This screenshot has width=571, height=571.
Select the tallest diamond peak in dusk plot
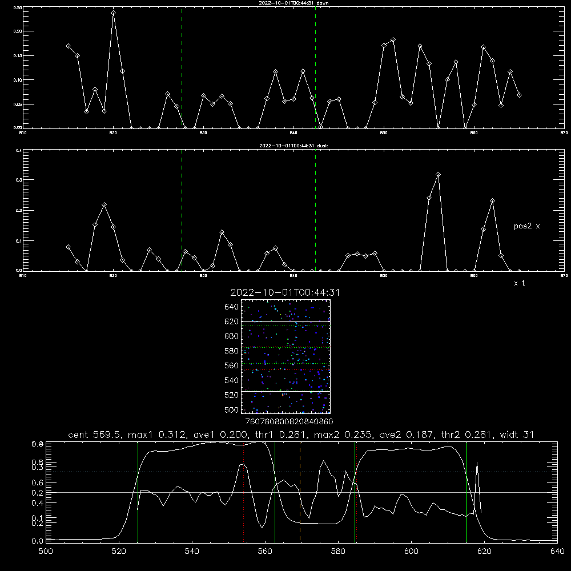coord(438,175)
